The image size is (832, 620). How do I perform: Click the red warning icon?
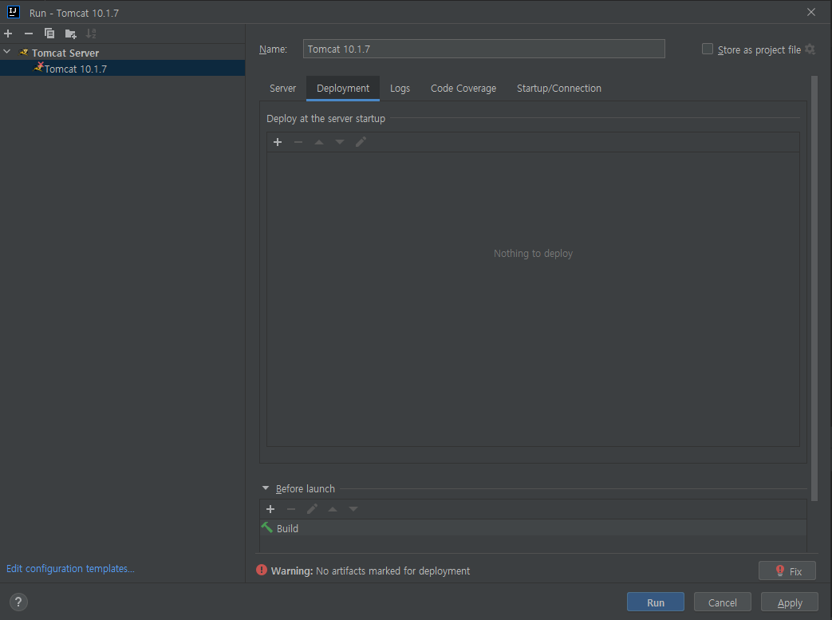(262, 570)
